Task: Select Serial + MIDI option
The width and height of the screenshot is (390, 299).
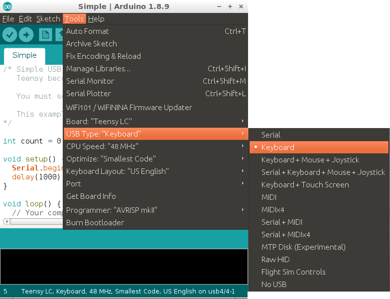Action: 319,222
